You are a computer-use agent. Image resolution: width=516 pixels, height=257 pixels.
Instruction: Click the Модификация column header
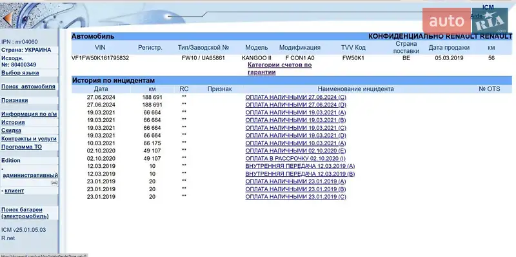coord(300,47)
